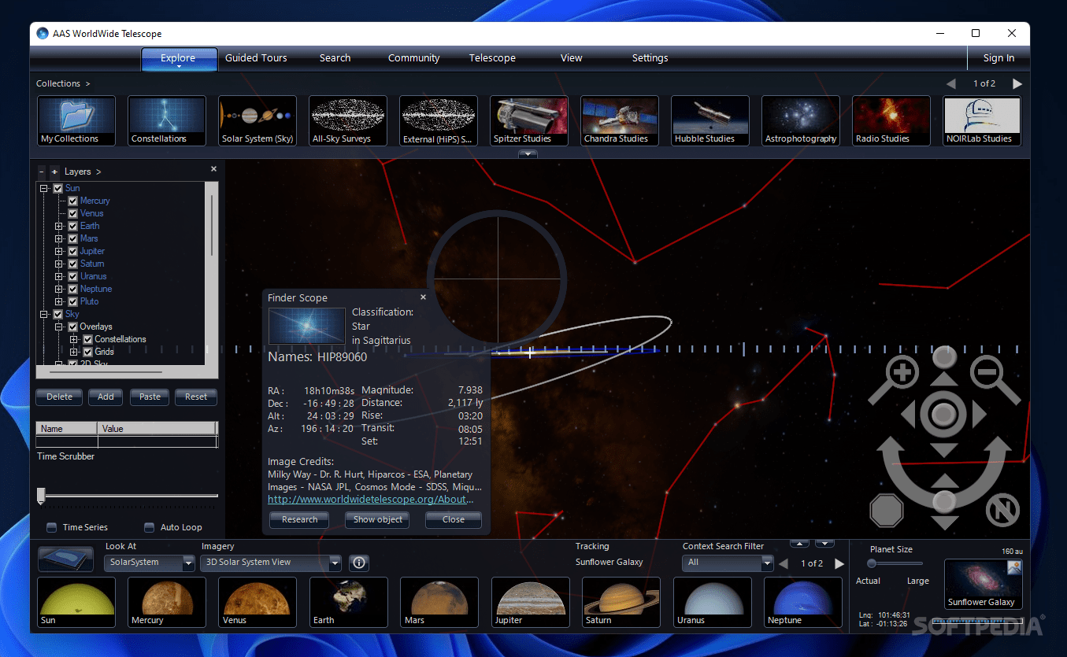The width and height of the screenshot is (1067, 657).
Task: Open the Telescope tab
Action: click(x=492, y=58)
